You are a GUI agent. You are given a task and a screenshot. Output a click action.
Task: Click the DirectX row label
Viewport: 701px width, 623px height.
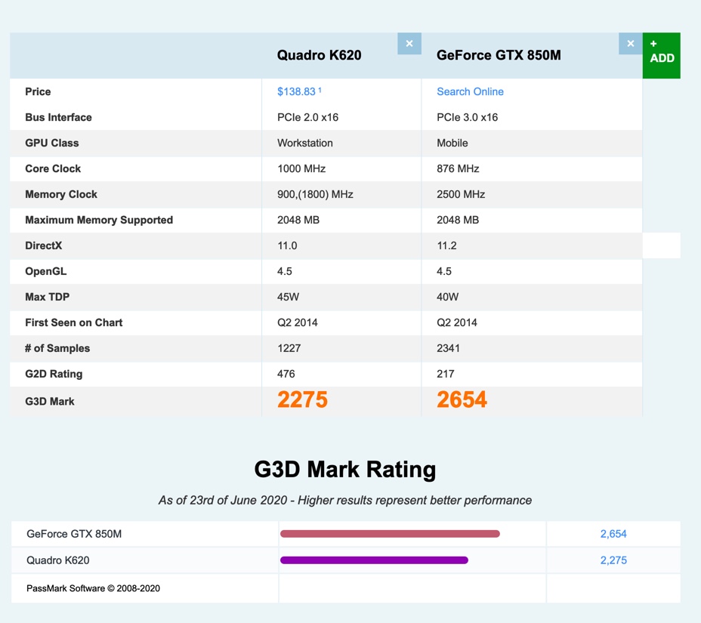point(43,246)
